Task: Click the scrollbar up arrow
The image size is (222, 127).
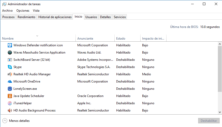Action: click(220, 44)
